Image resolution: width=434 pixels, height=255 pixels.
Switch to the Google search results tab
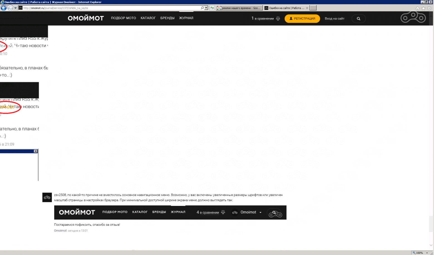(x=239, y=8)
